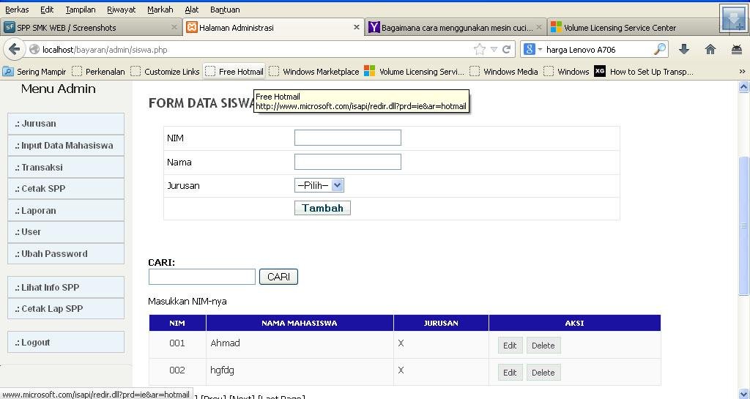Click Delete for student Ahmad
This screenshot has width=750, height=399.
543,345
